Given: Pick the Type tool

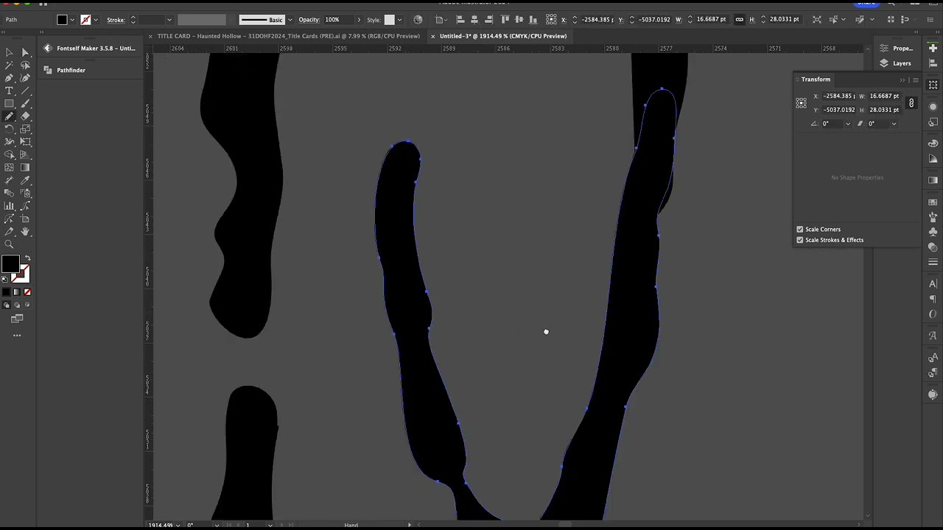Looking at the screenshot, I should pos(9,91).
